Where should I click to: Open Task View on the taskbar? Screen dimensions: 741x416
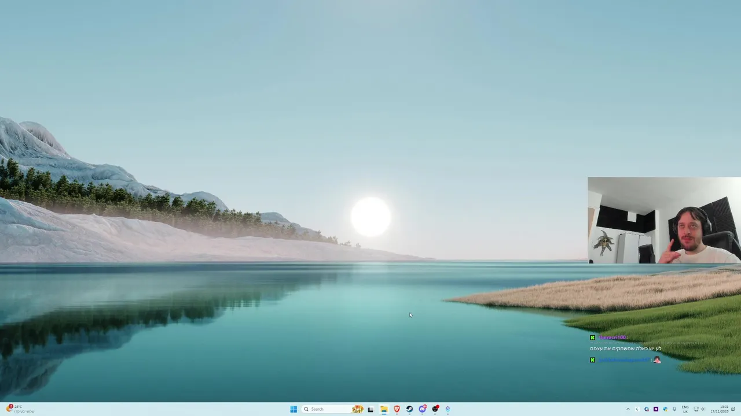[370, 409]
